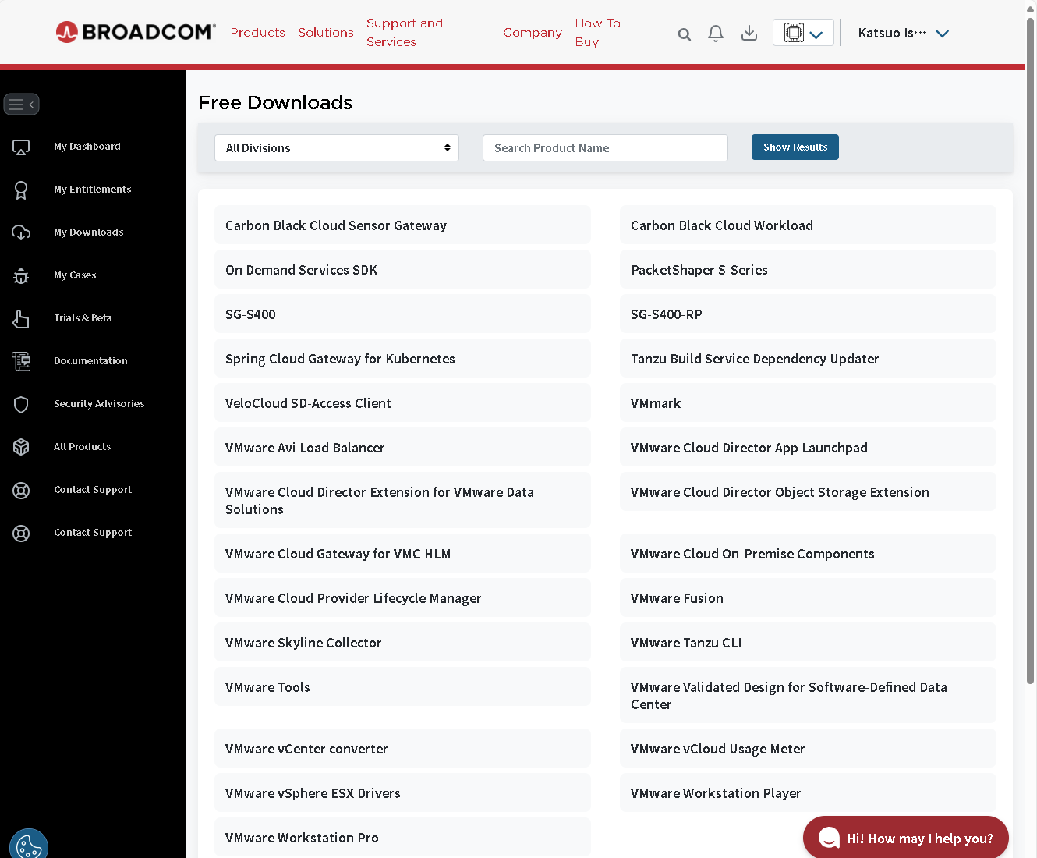Select VMware Cloud Director App Launchpad

point(808,448)
